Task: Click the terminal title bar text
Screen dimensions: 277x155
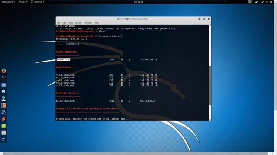Action: (x=133, y=19)
